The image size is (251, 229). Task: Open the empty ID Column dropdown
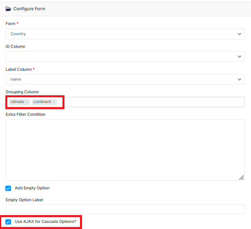(x=125, y=56)
